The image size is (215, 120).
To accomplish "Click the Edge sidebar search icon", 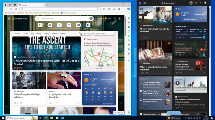I will click(128, 14).
